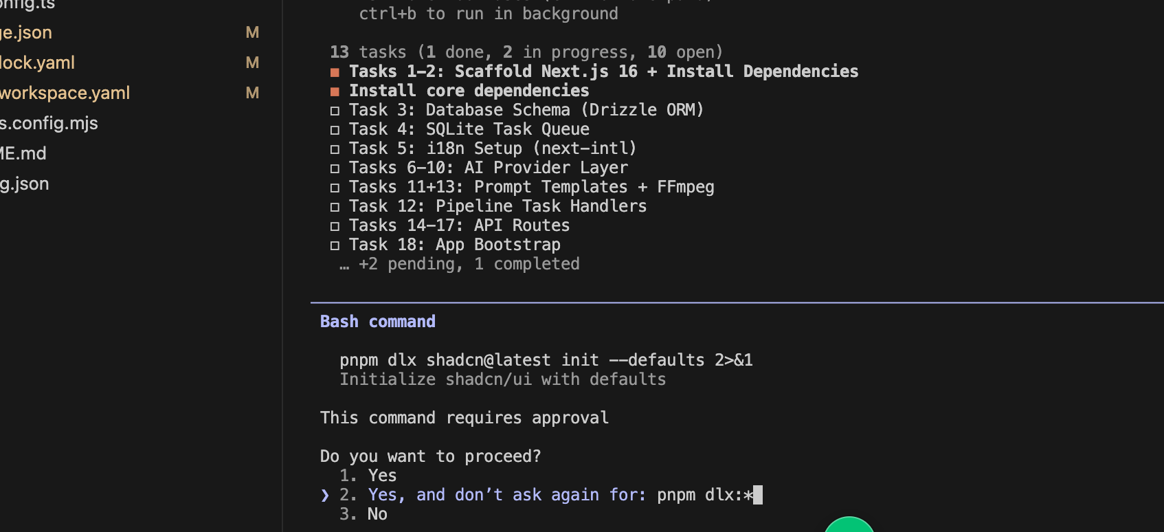The image size is (1164, 532).
Task: Click the selection arrow beside option 2
Action: tap(325, 496)
